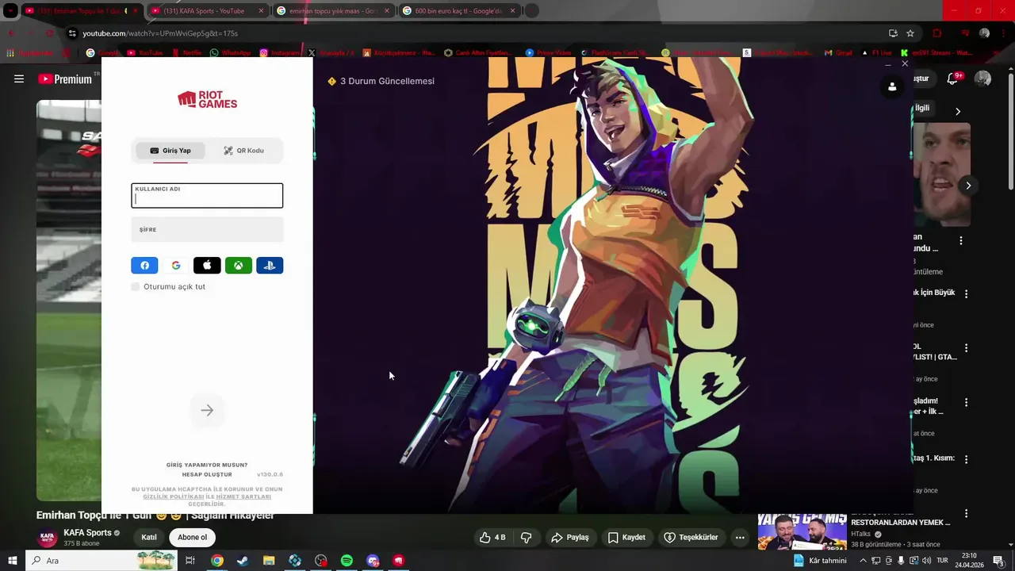
Task: Sign in with the Xbox icon
Action: pos(238,266)
